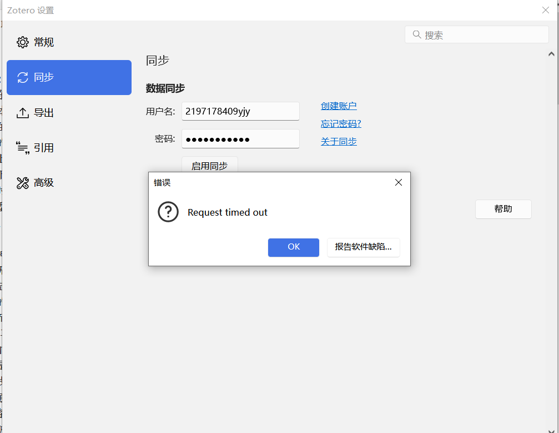Click the 'Zotero 设置' window title

point(31,11)
